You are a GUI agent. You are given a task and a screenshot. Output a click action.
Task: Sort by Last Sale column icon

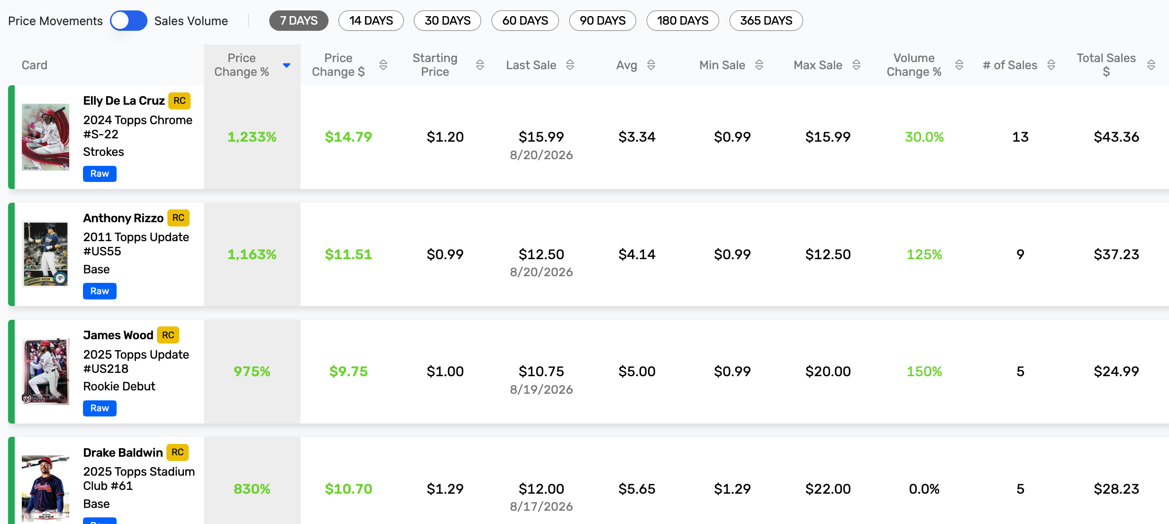570,65
